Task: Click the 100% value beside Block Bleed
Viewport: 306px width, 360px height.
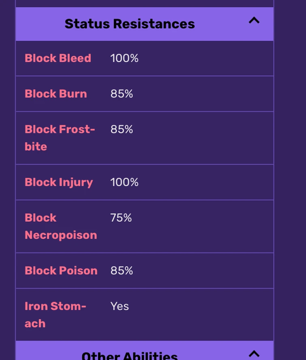Action: coord(124,58)
